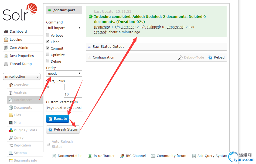Click the green indexing completed check icon
The width and height of the screenshot is (256, 164).
coord(91,17)
